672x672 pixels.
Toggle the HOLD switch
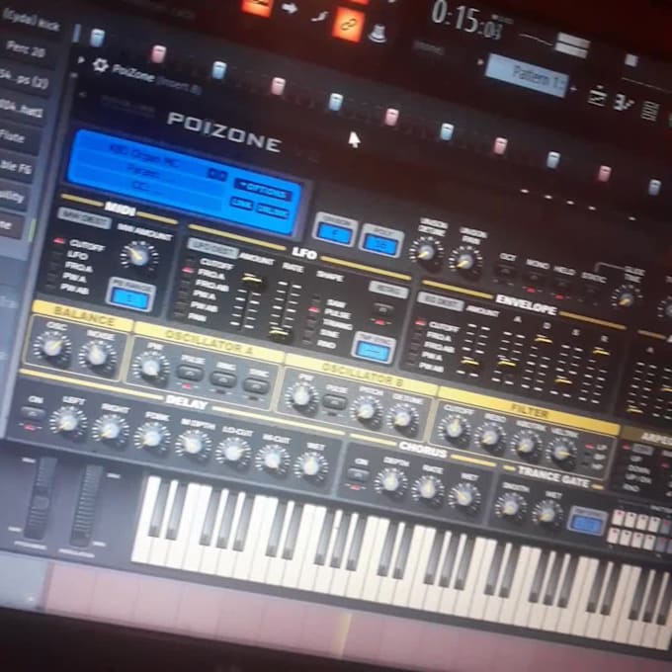[x=562, y=285]
